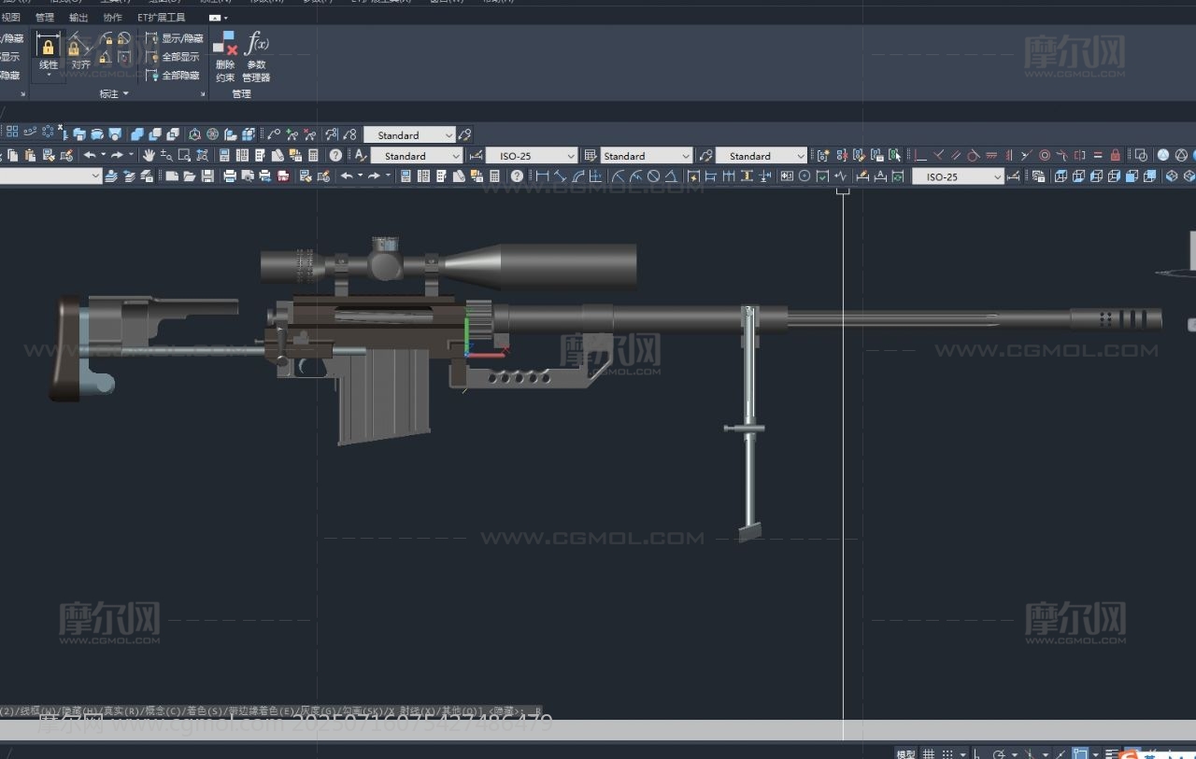1196x759 pixels.
Task: Open the multileader style Standard dropdown
Action: 761,156
